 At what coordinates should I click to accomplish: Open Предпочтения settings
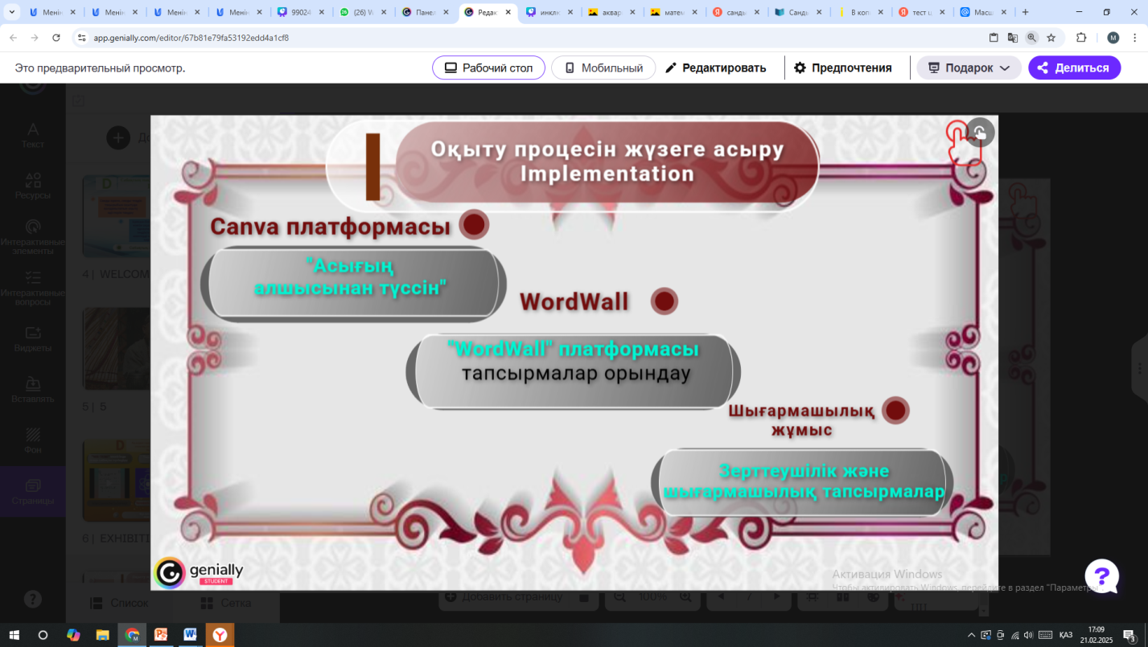pos(843,68)
